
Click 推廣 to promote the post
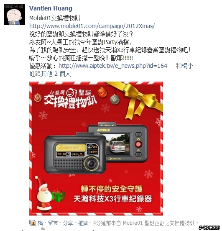click(x=83, y=223)
